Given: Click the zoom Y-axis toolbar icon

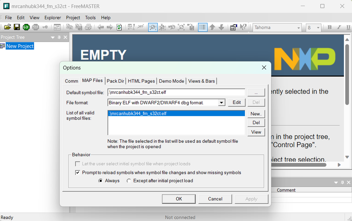Looking at the screenshot, I should click(162, 28).
